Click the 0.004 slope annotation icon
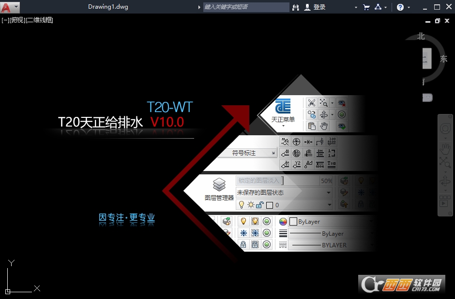The width and height of the screenshot is (455, 299). [320, 164]
